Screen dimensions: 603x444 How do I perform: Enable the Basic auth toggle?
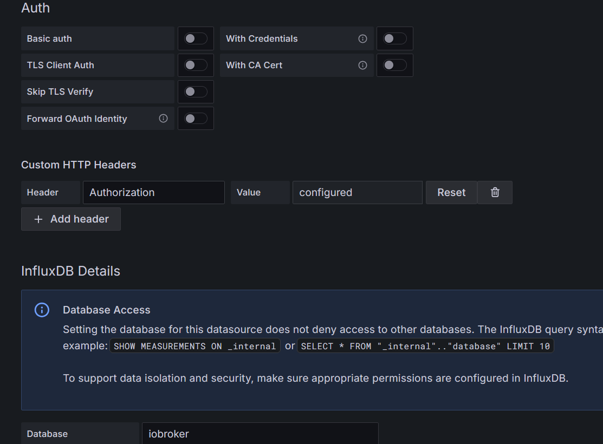pos(196,38)
